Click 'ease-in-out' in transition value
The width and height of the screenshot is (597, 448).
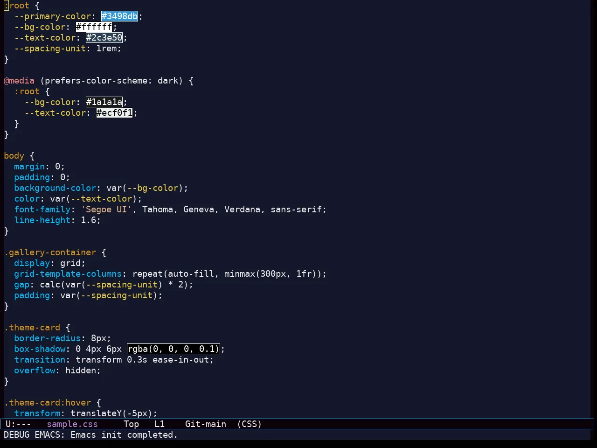[x=180, y=360]
